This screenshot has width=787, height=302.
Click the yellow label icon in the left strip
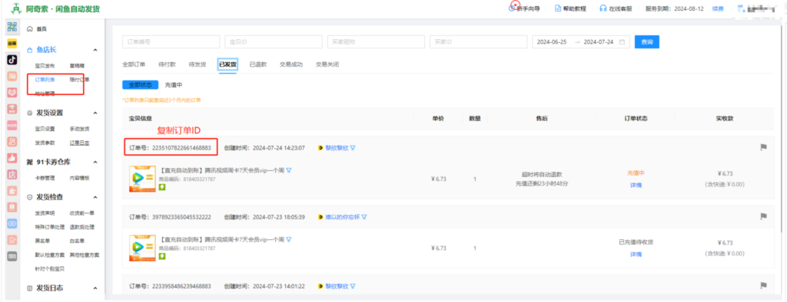point(12,44)
